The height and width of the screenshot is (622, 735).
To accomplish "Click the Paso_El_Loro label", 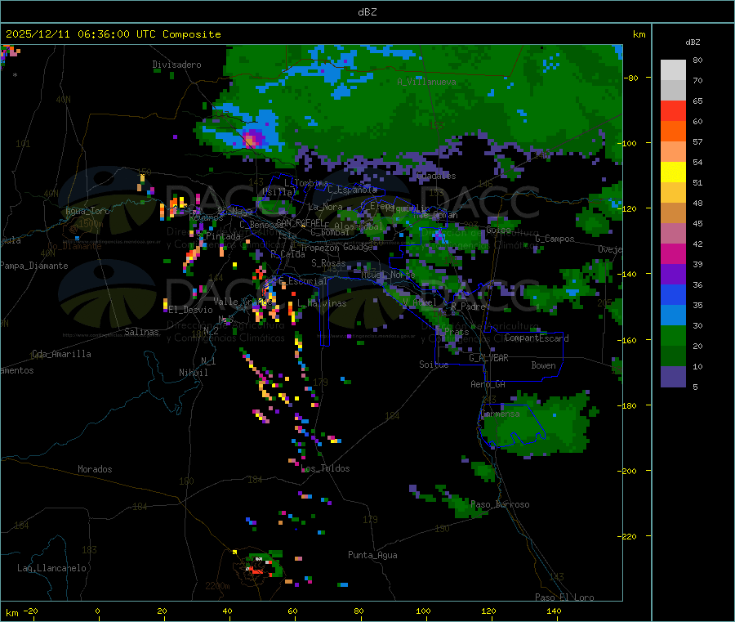I will click(x=564, y=597).
